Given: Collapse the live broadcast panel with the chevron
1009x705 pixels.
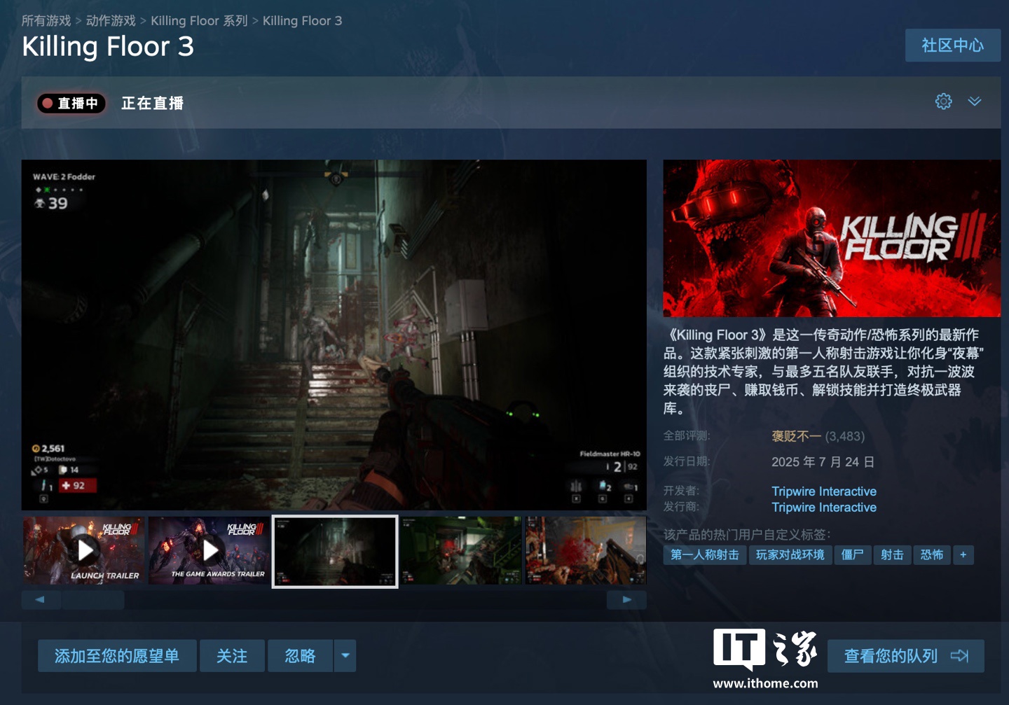Looking at the screenshot, I should pyautogui.click(x=975, y=102).
